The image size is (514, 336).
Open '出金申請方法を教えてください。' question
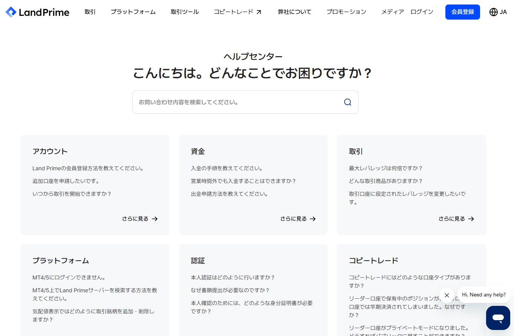tap(230, 194)
